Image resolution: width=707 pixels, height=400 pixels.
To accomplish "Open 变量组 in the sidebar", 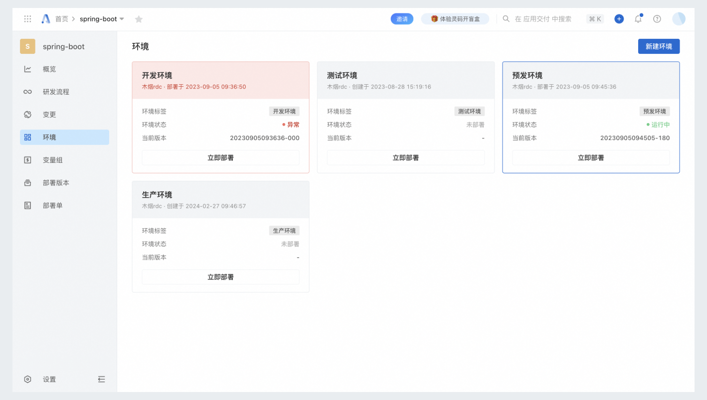I will (64, 160).
